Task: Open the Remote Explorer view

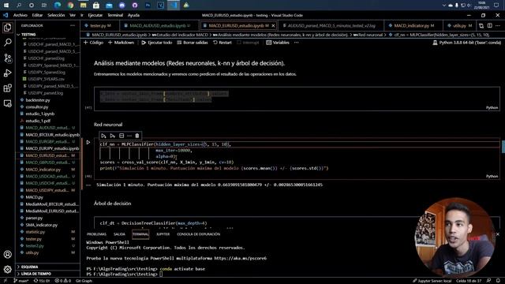Action: pyautogui.click(x=7, y=103)
